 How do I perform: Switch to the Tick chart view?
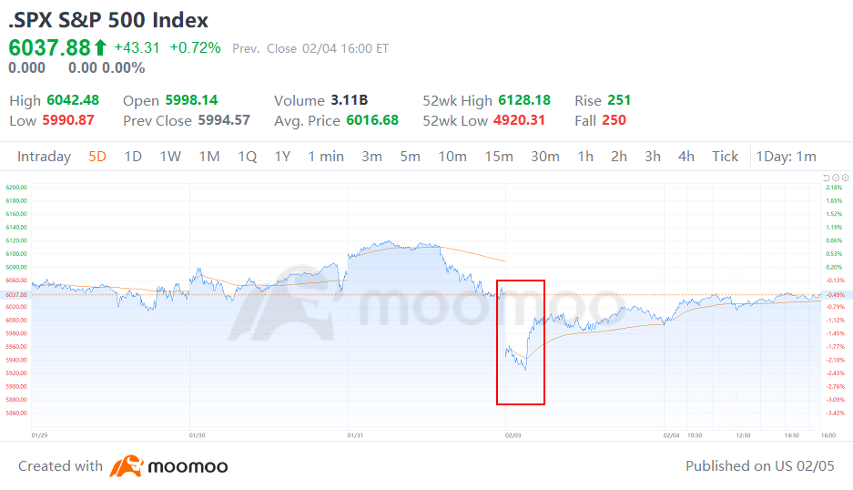click(726, 157)
